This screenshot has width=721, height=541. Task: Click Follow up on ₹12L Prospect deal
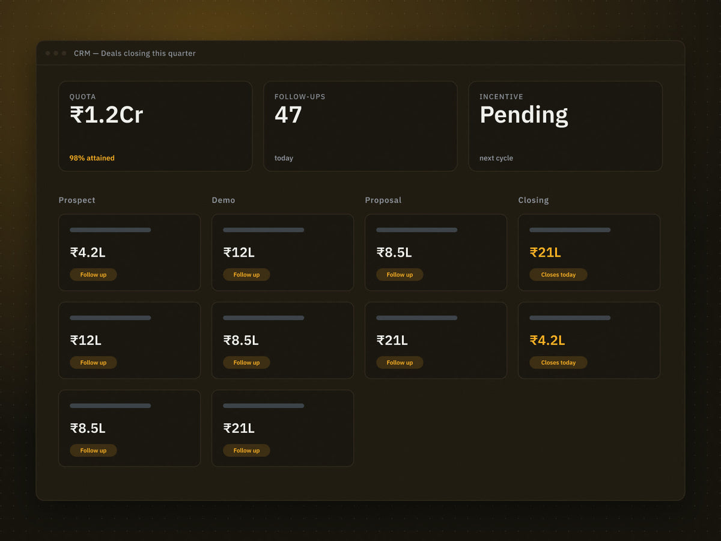point(93,362)
